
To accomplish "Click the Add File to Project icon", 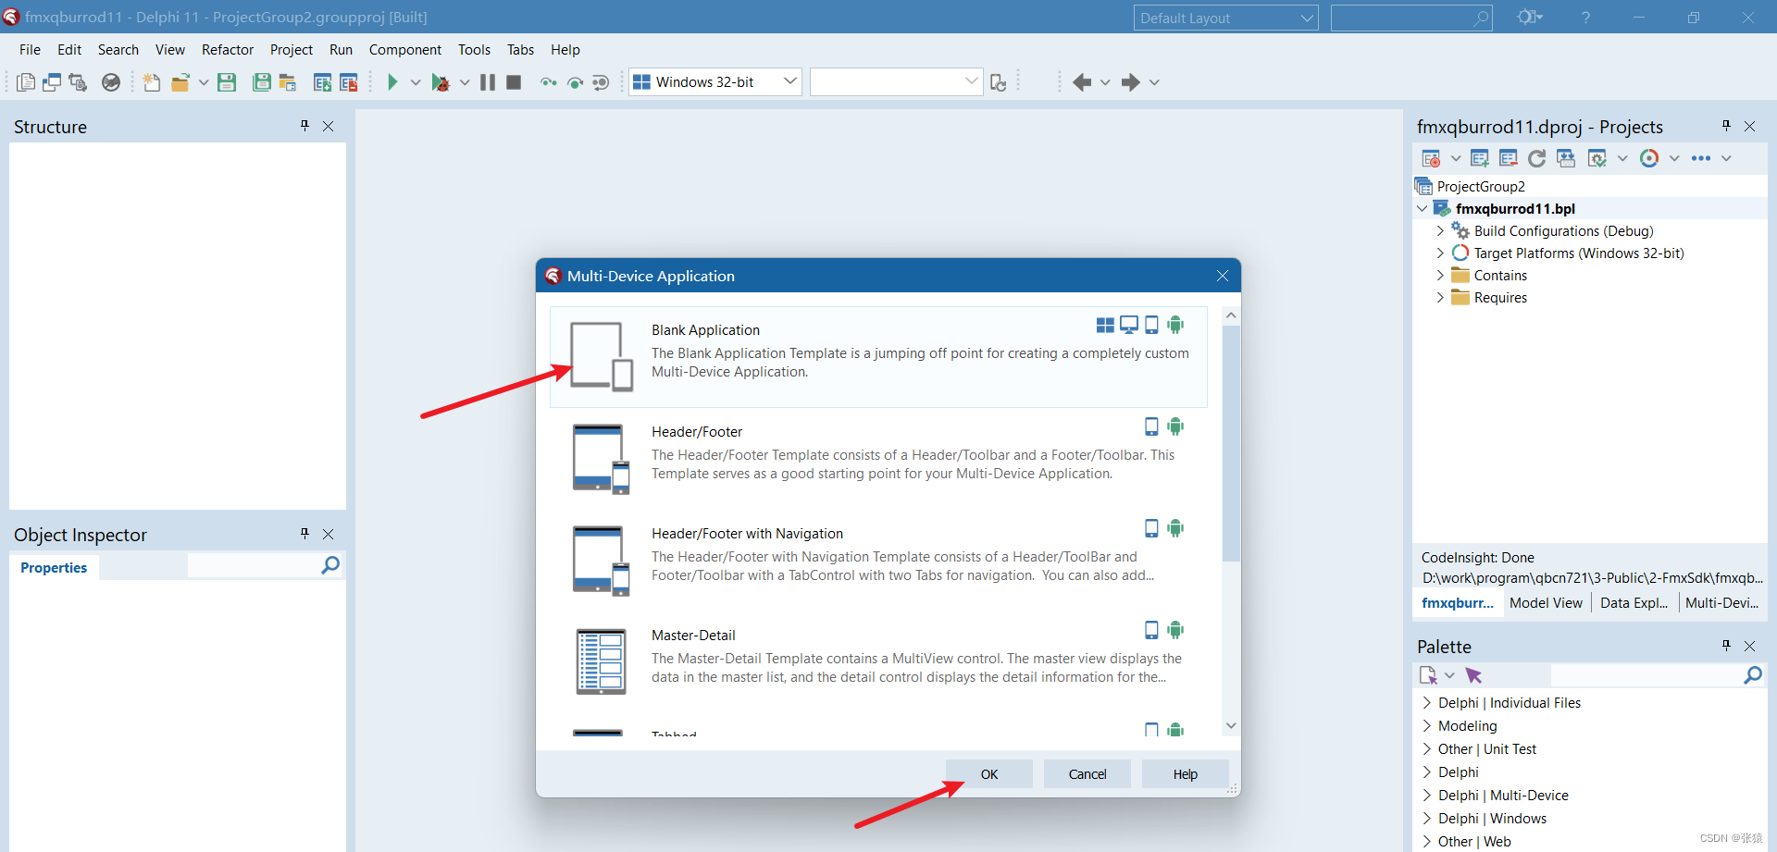I will (322, 82).
